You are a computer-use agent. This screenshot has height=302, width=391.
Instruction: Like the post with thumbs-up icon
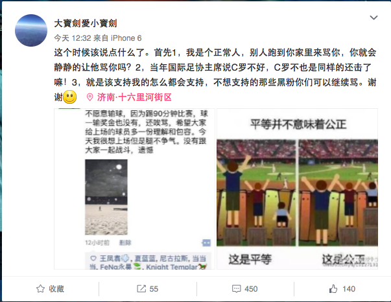pyautogui.click(x=333, y=289)
